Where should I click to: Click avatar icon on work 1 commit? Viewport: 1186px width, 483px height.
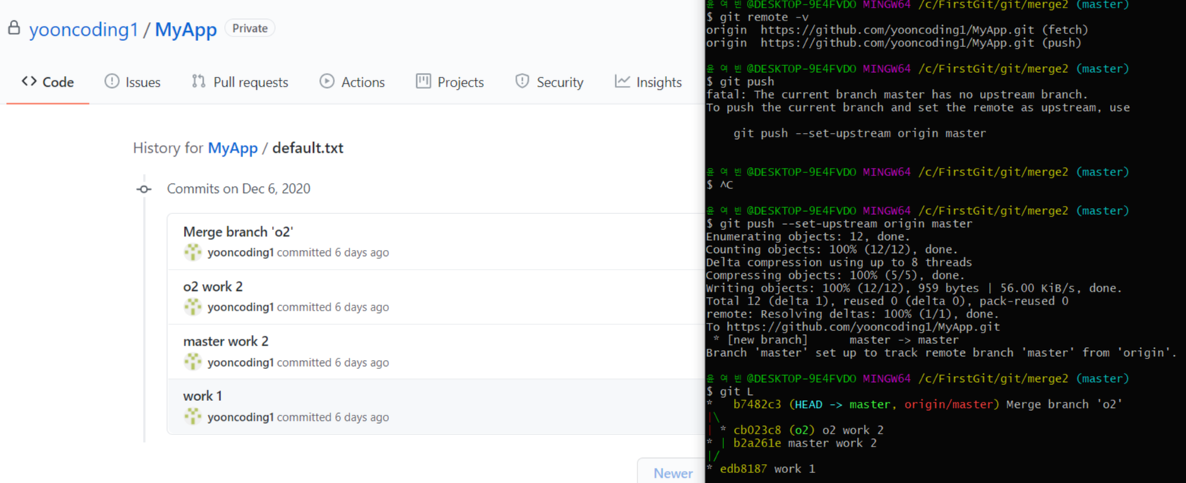point(193,416)
